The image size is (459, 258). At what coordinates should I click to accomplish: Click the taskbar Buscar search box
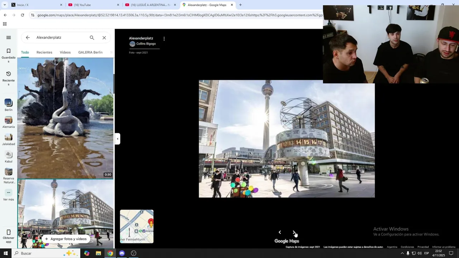[x=46, y=253]
